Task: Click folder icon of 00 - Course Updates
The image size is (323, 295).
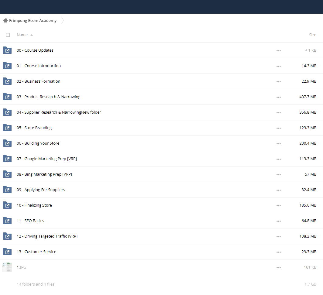Action: pos(7,50)
